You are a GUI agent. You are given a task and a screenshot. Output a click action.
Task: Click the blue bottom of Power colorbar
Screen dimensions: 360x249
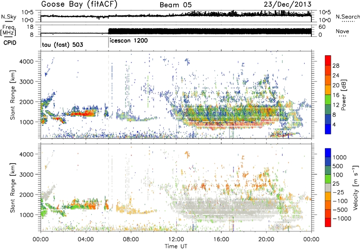click(328, 129)
